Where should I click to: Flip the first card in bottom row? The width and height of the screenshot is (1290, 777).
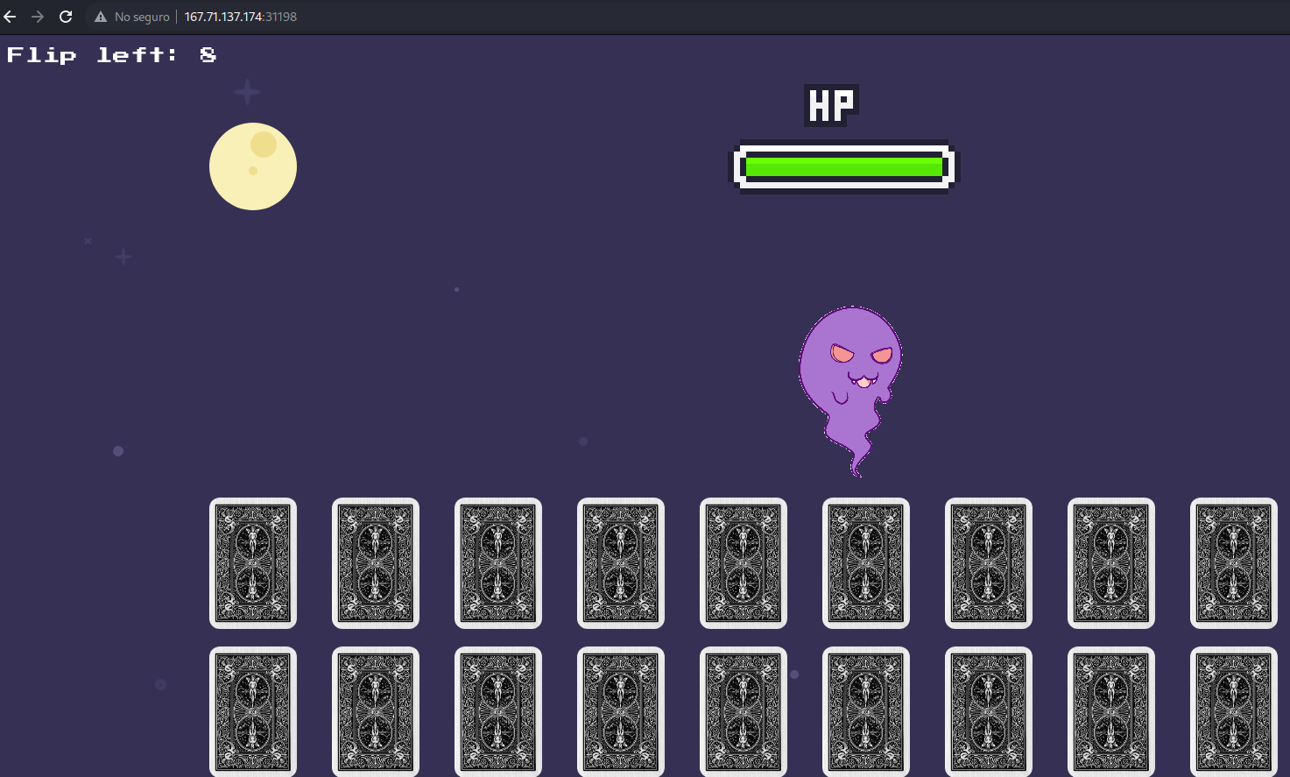253,710
